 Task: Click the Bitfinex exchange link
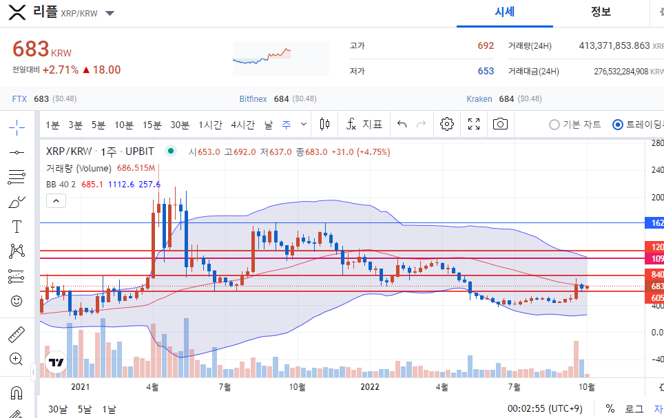[x=253, y=99]
